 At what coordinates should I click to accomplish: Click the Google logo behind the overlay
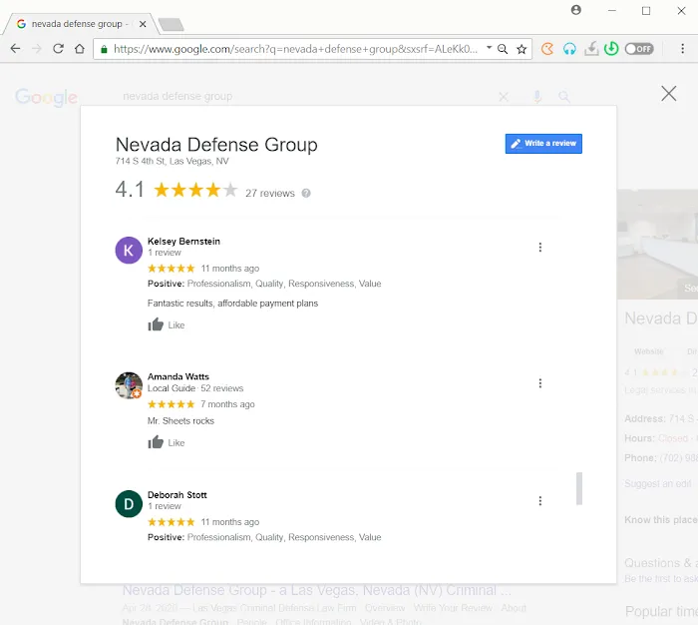pyautogui.click(x=46, y=97)
